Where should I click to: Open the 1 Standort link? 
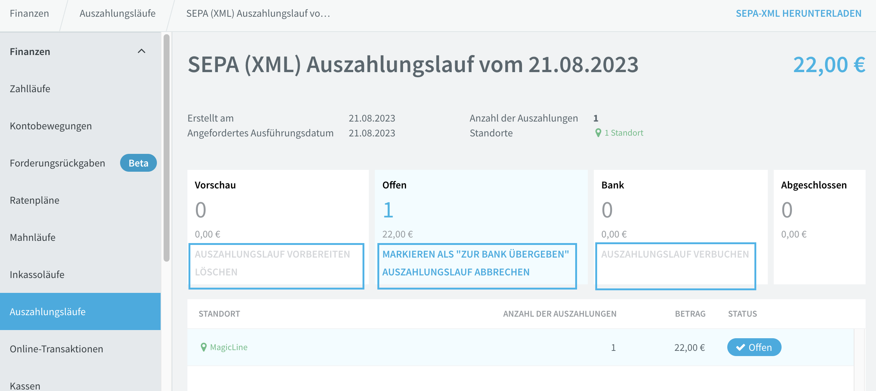pyautogui.click(x=624, y=133)
